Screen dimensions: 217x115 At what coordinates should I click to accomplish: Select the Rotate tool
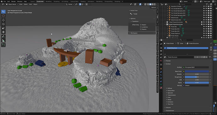(x=3, y=24)
